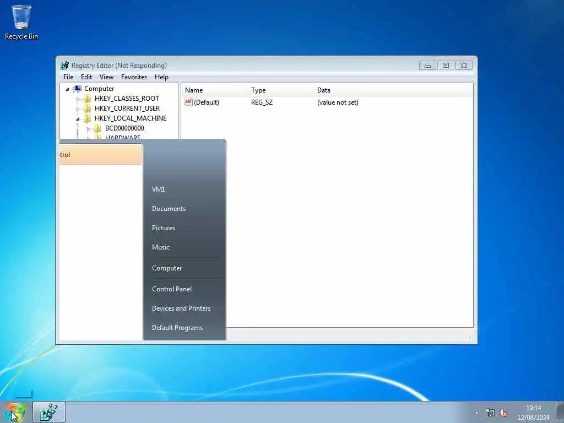Click the BCD00000000 folder icon
Screen dimensions: 564x423
pos(98,128)
